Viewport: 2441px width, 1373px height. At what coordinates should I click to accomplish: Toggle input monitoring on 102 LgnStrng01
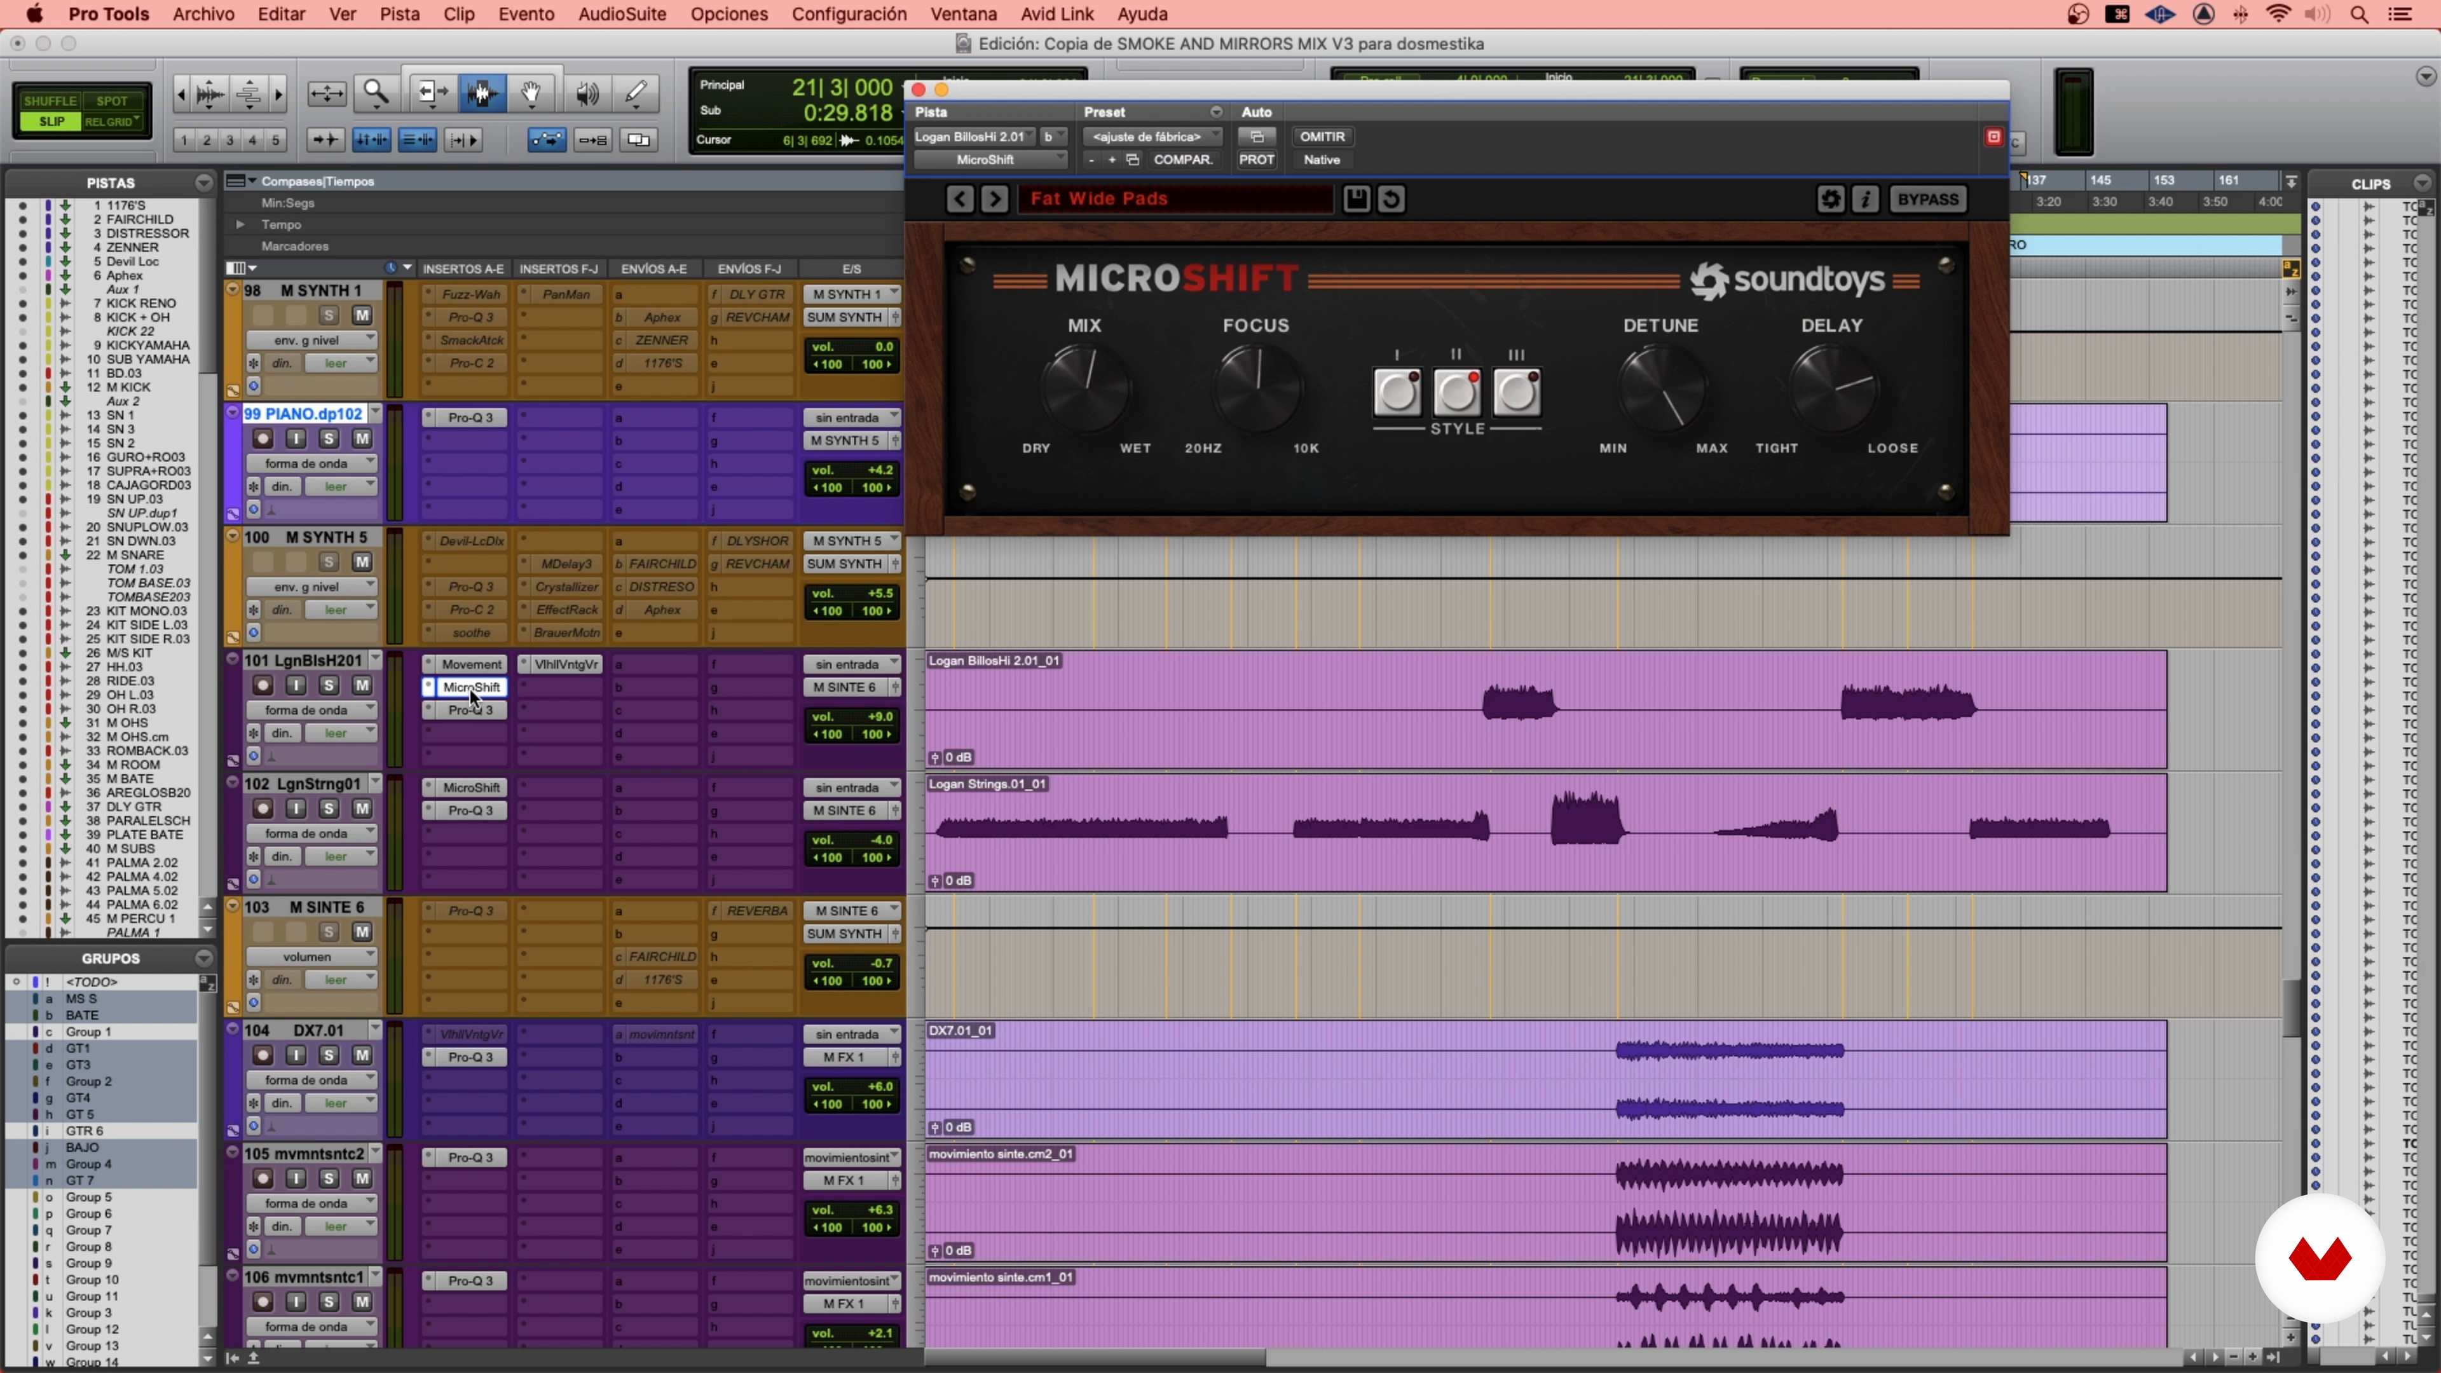(x=296, y=809)
